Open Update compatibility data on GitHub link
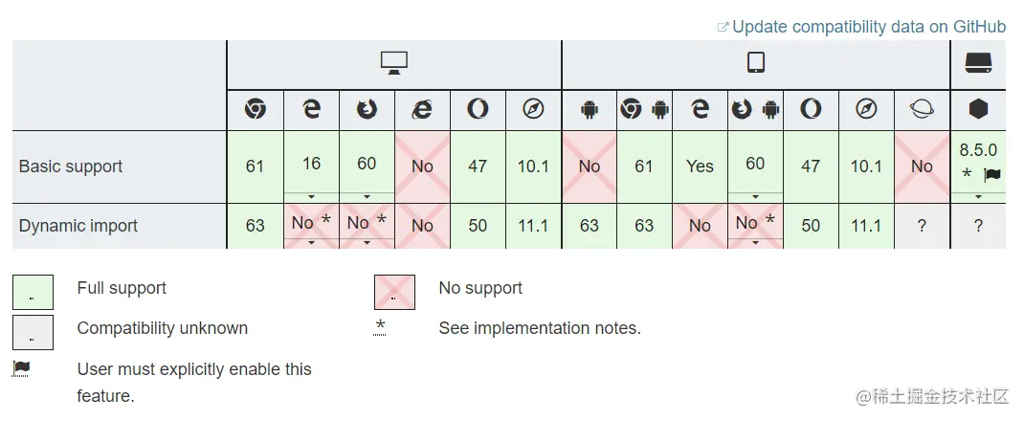Image resolution: width=1024 pixels, height=421 pixels. [x=869, y=27]
